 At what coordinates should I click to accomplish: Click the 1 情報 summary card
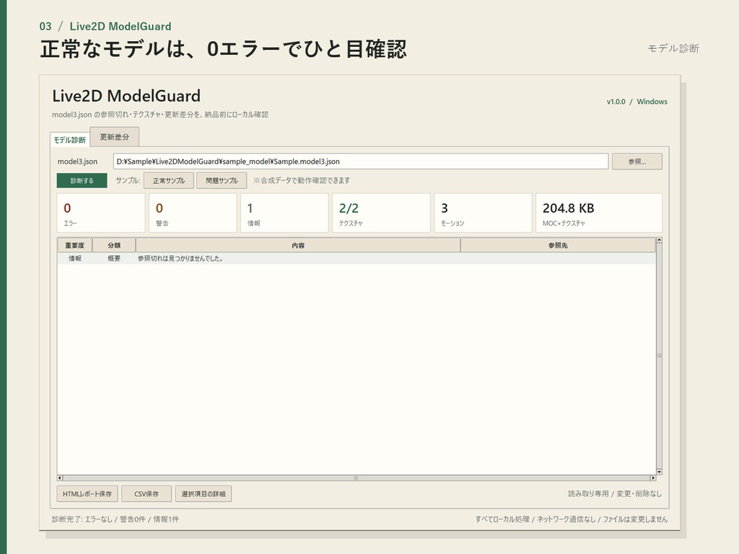[284, 213]
